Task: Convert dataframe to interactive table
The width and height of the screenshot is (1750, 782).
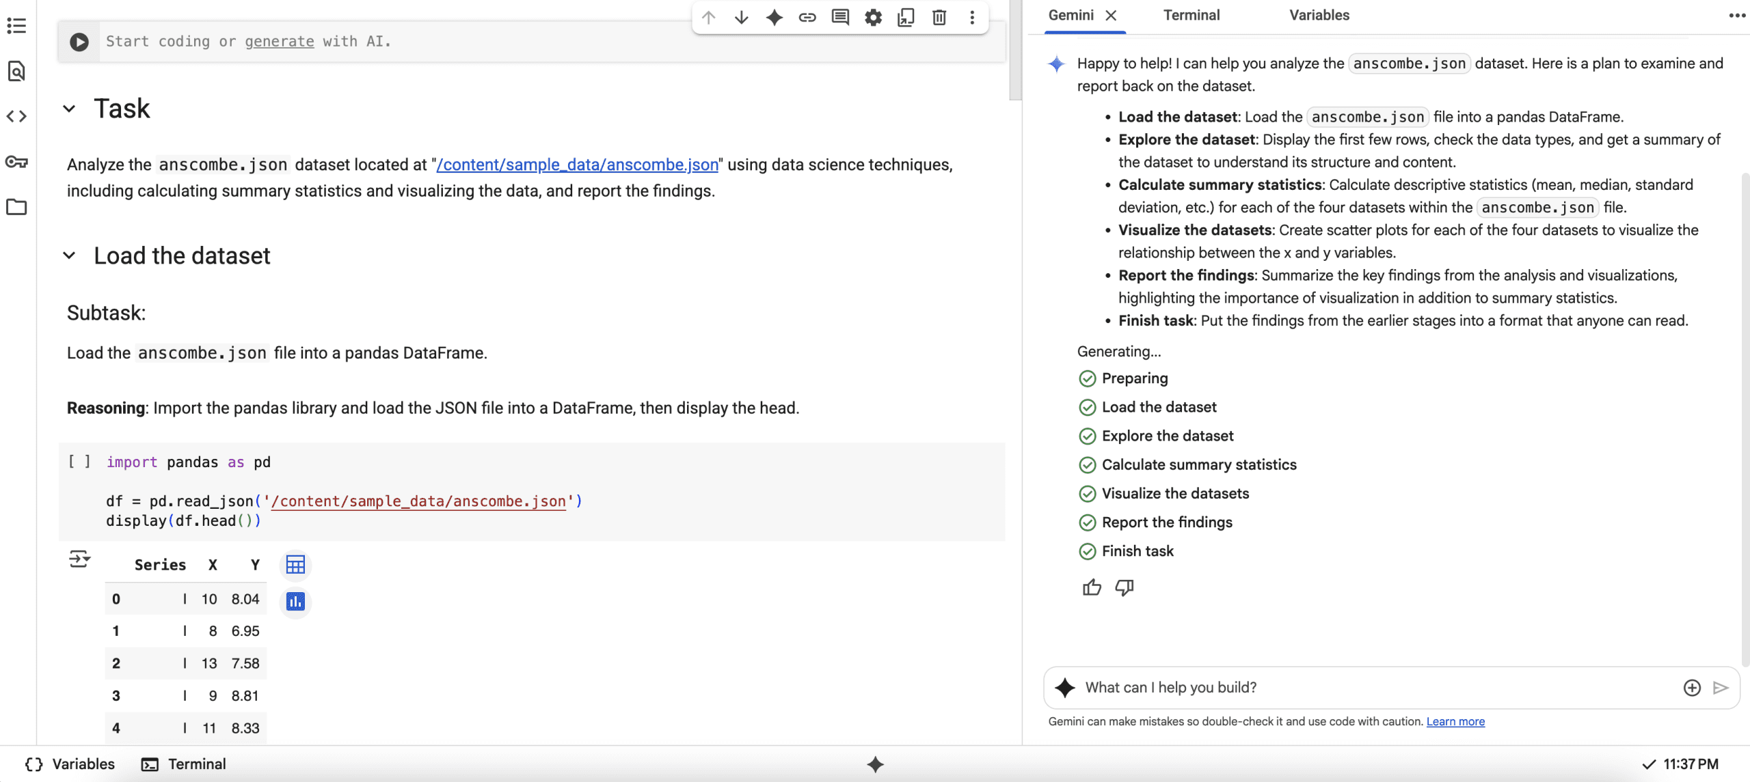Action: coord(295,565)
